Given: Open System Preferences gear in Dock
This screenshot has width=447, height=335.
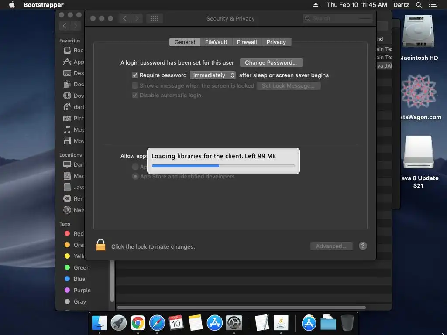Looking at the screenshot, I should (234, 323).
